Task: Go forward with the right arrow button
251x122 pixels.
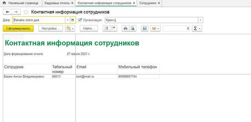Action: [x=16, y=12]
